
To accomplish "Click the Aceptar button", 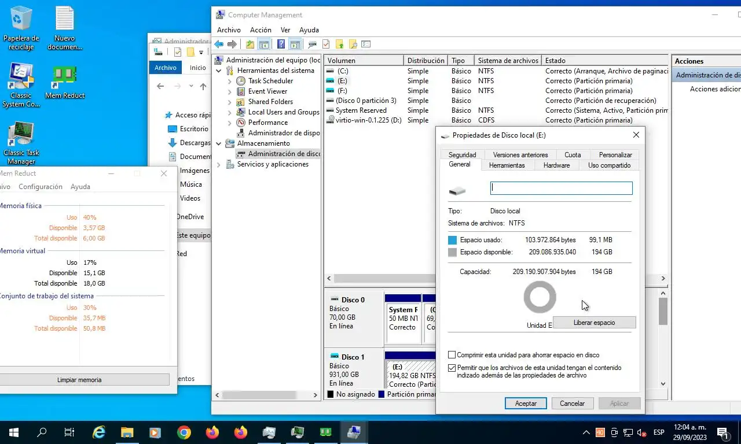I will [x=526, y=404].
